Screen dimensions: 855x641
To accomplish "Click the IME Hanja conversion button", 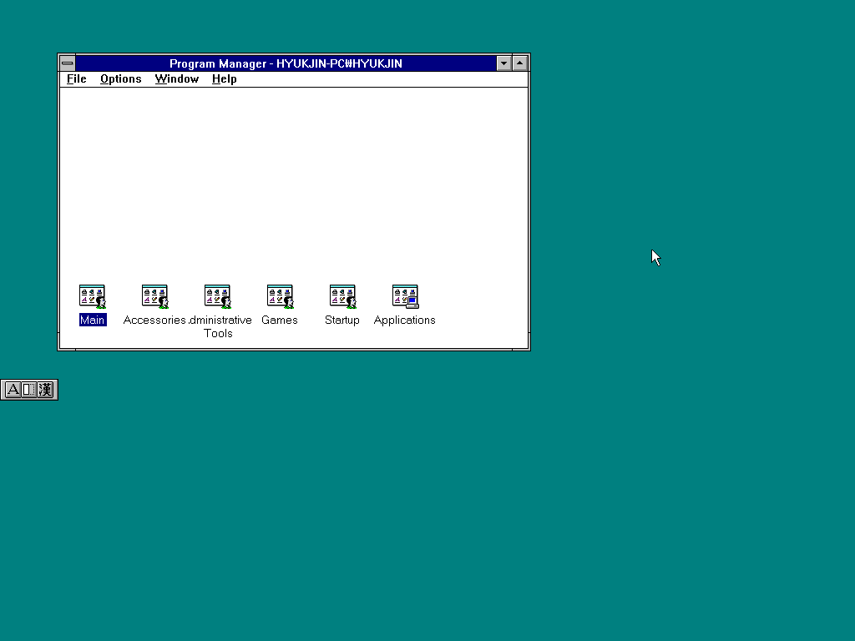I will click(x=45, y=390).
